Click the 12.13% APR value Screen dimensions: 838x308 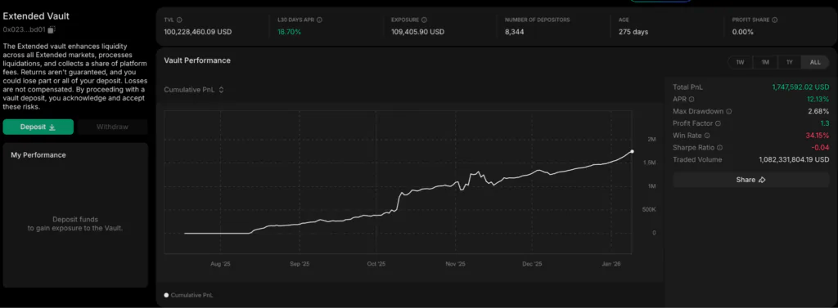coord(818,100)
